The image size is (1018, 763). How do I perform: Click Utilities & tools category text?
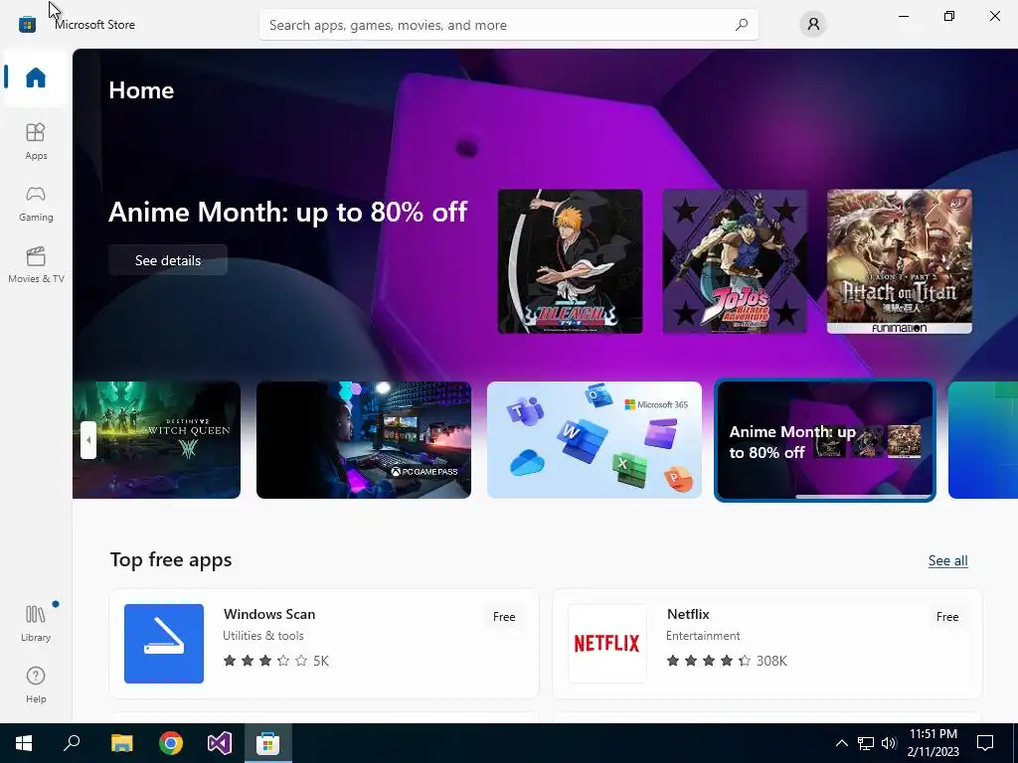[x=262, y=636]
